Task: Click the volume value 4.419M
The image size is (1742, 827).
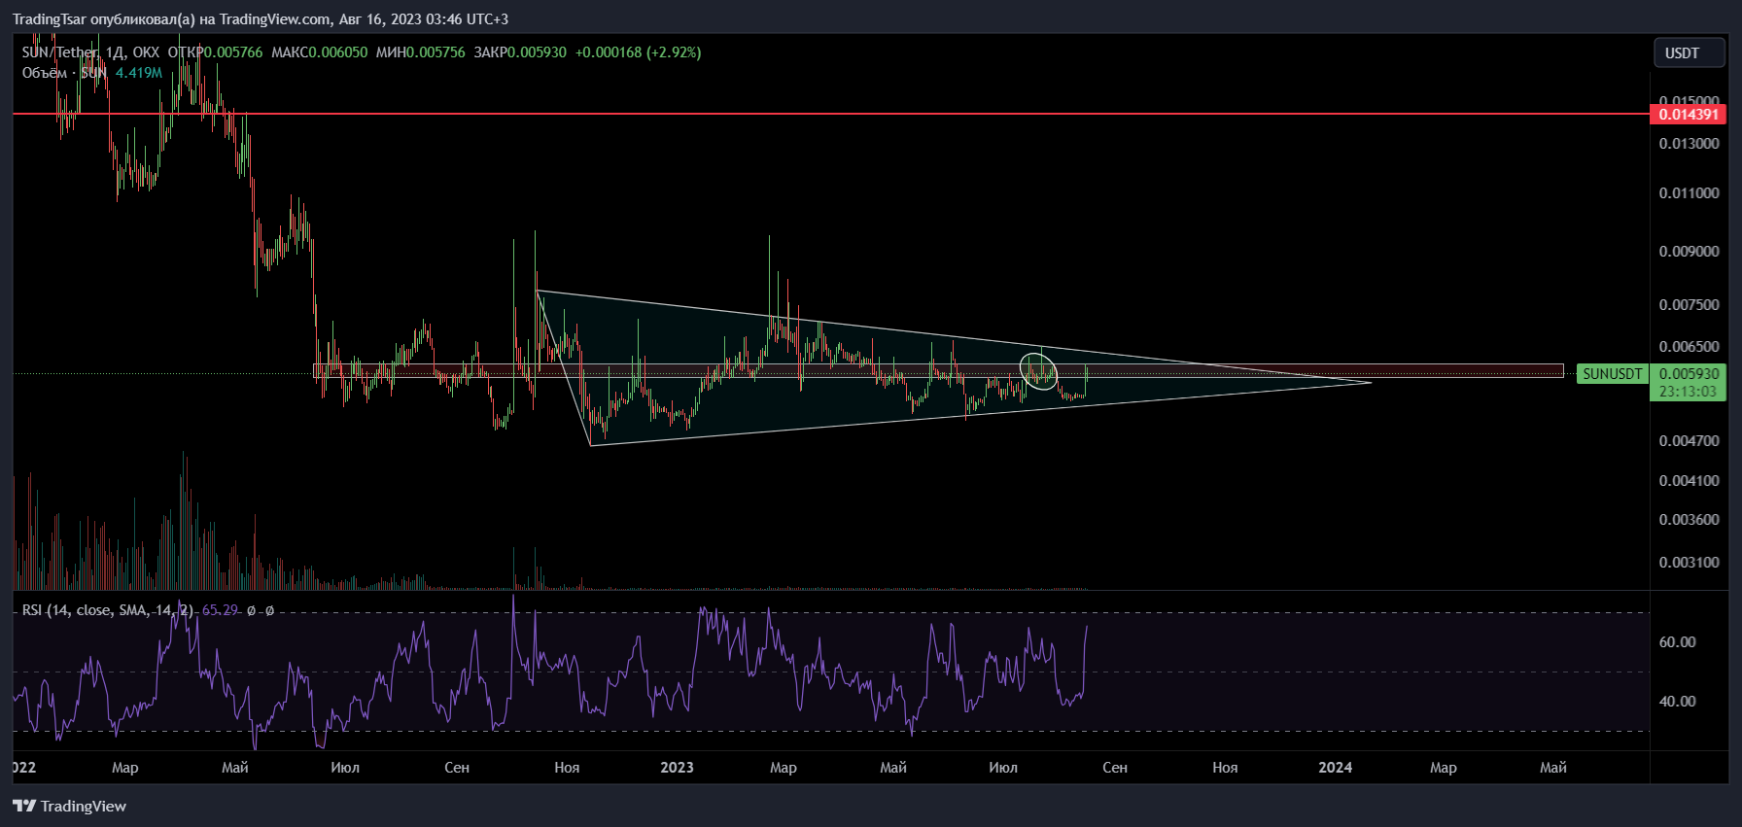Action: [139, 73]
